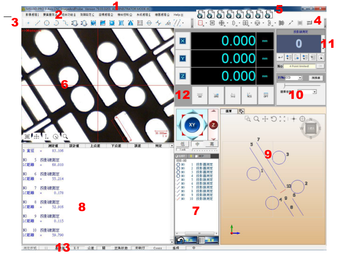The width and height of the screenshot is (337, 255).
Task: Click the speed slider beside Lock
Action: point(204,150)
